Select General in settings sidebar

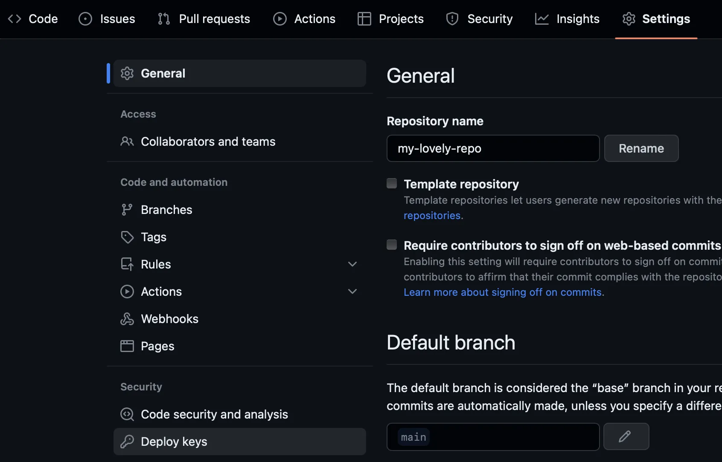[240, 73]
